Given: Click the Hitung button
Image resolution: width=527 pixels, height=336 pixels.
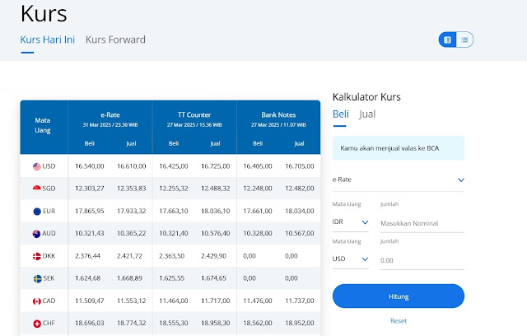Looking at the screenshot, I should coord(399,296).
